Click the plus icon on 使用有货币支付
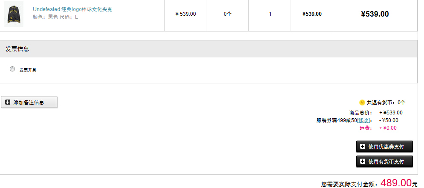Viewport: 424px width, 188px height. coord(363,161)
